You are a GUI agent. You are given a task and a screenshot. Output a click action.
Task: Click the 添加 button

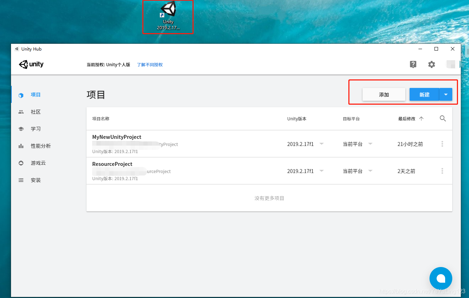pyautogui.click(x=384, y=95)
